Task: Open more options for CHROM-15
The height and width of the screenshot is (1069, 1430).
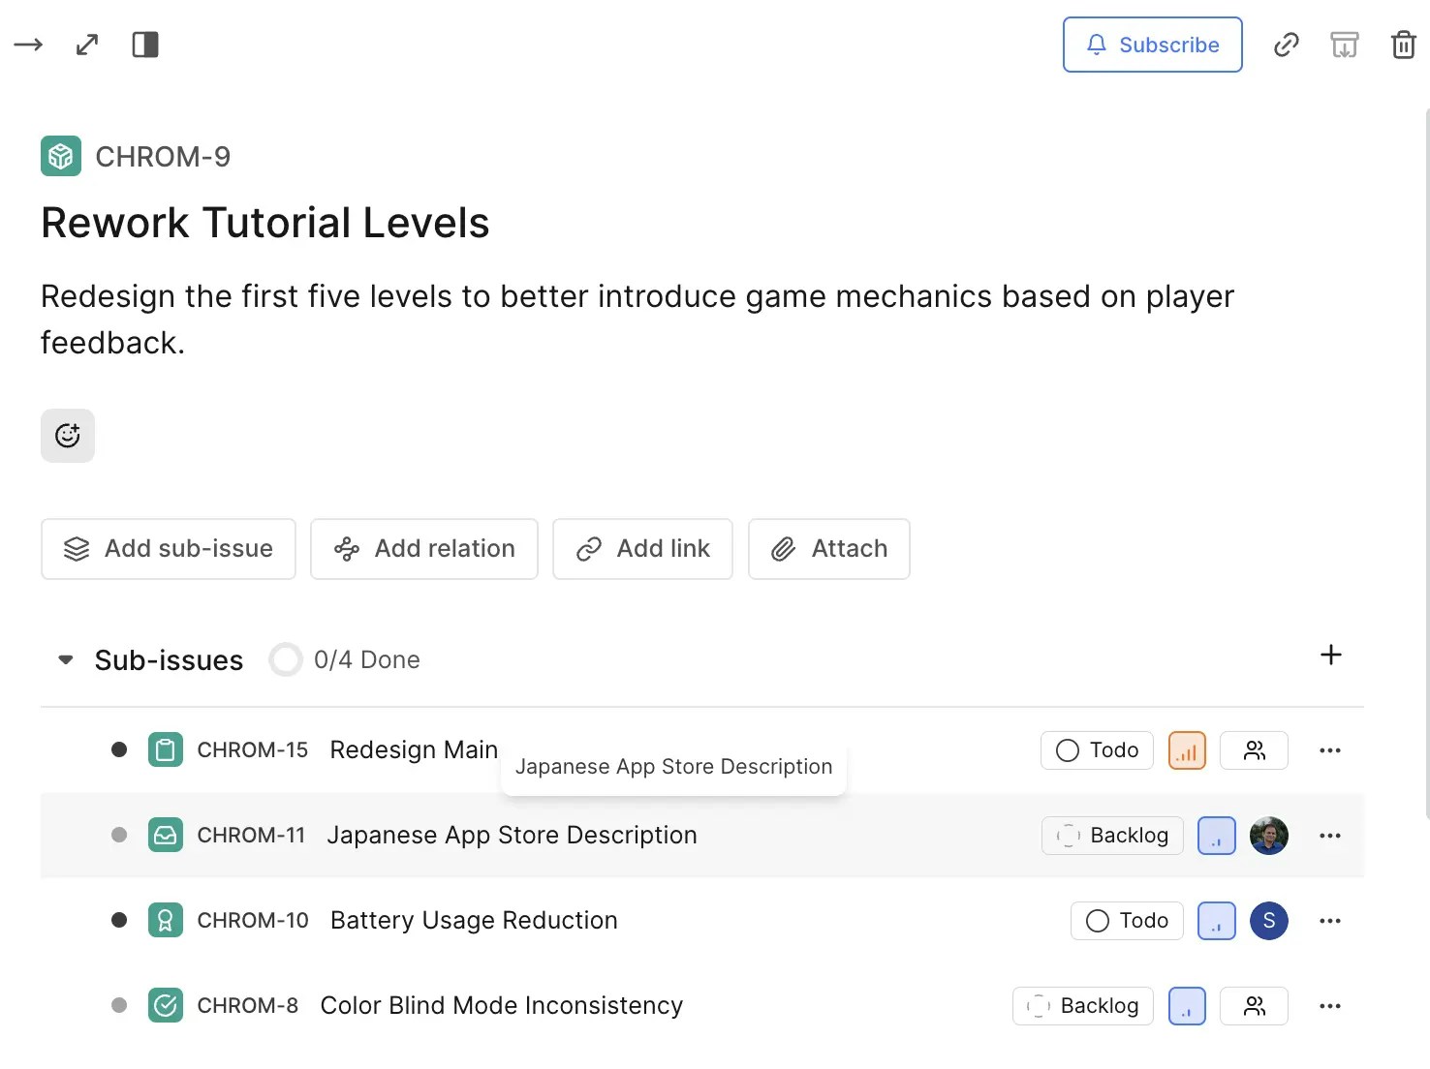Action: pyautogui.click(x=1330, y=750)
